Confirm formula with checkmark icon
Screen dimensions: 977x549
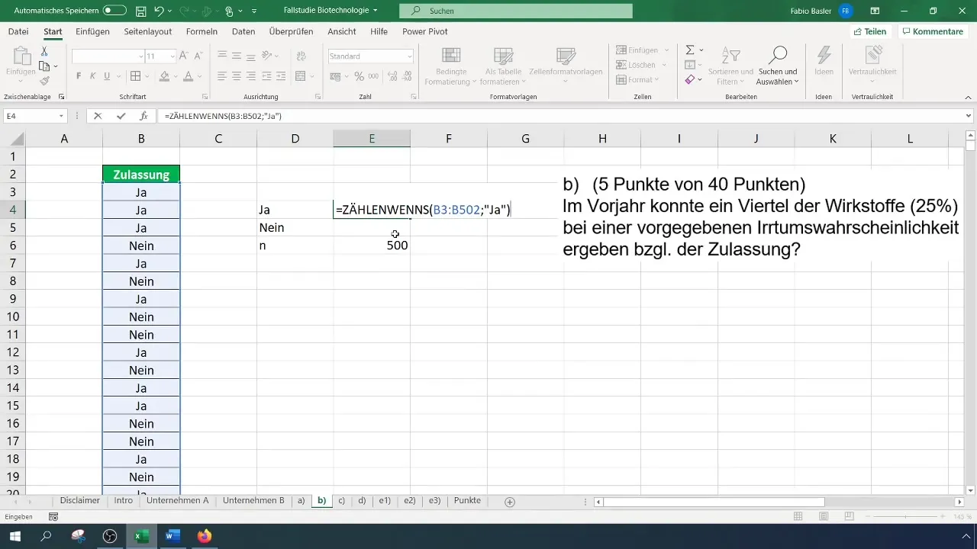121,116
